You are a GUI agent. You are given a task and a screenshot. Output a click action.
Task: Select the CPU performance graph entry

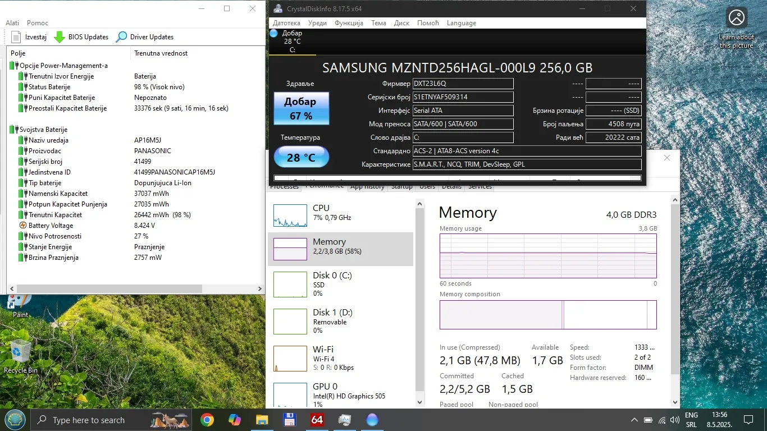click(340, 215)
